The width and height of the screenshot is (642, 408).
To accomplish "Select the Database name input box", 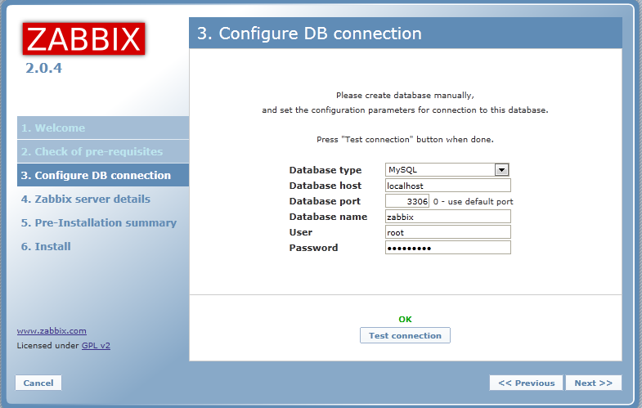I will coord(448,217).
